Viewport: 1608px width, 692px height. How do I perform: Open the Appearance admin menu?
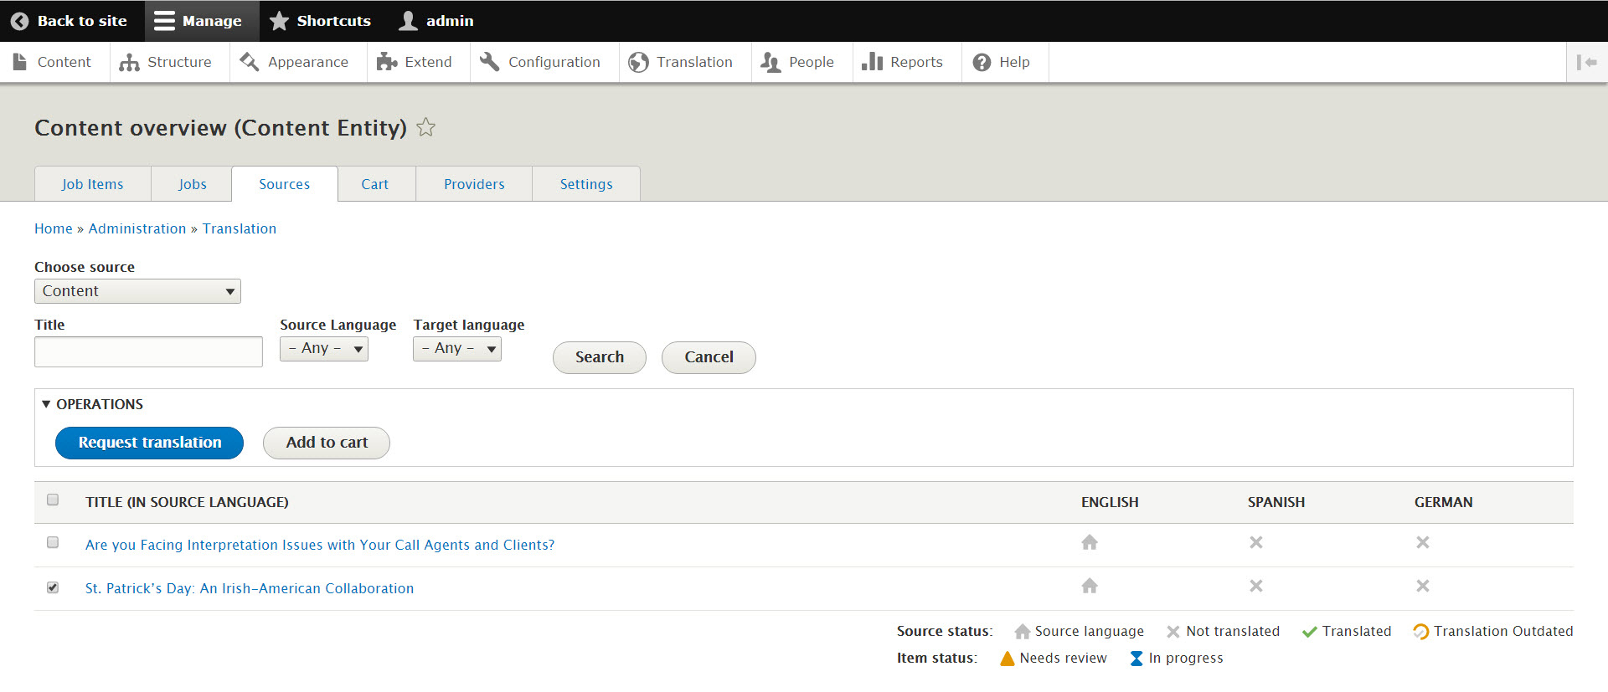(294, 62)
